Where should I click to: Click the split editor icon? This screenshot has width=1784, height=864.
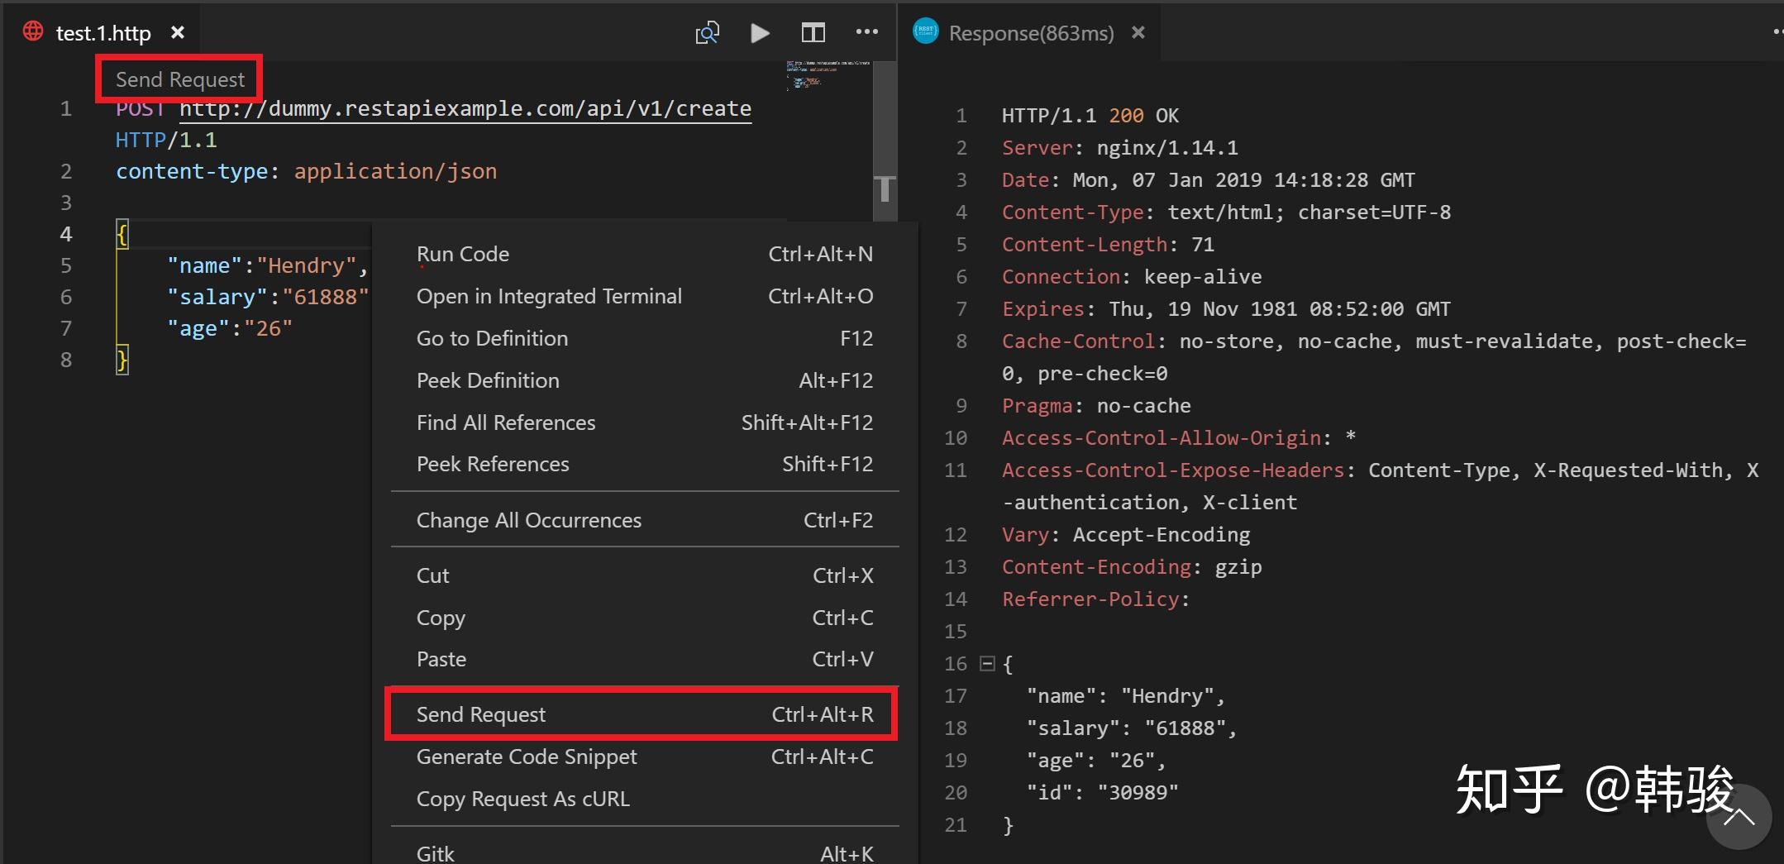coord(813,32)
